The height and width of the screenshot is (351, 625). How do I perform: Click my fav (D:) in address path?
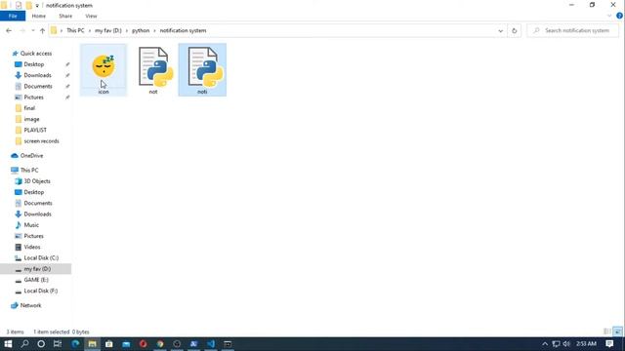coord(108,30)
